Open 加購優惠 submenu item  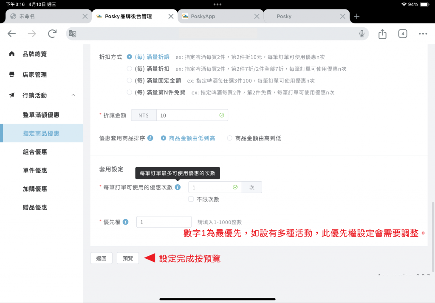(x=41, y=189)
